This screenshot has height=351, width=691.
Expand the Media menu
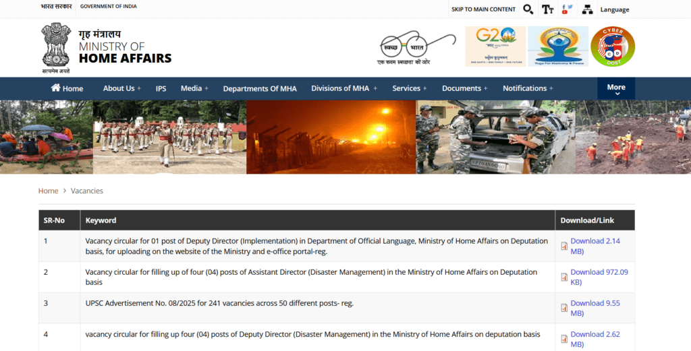[194, 88]
